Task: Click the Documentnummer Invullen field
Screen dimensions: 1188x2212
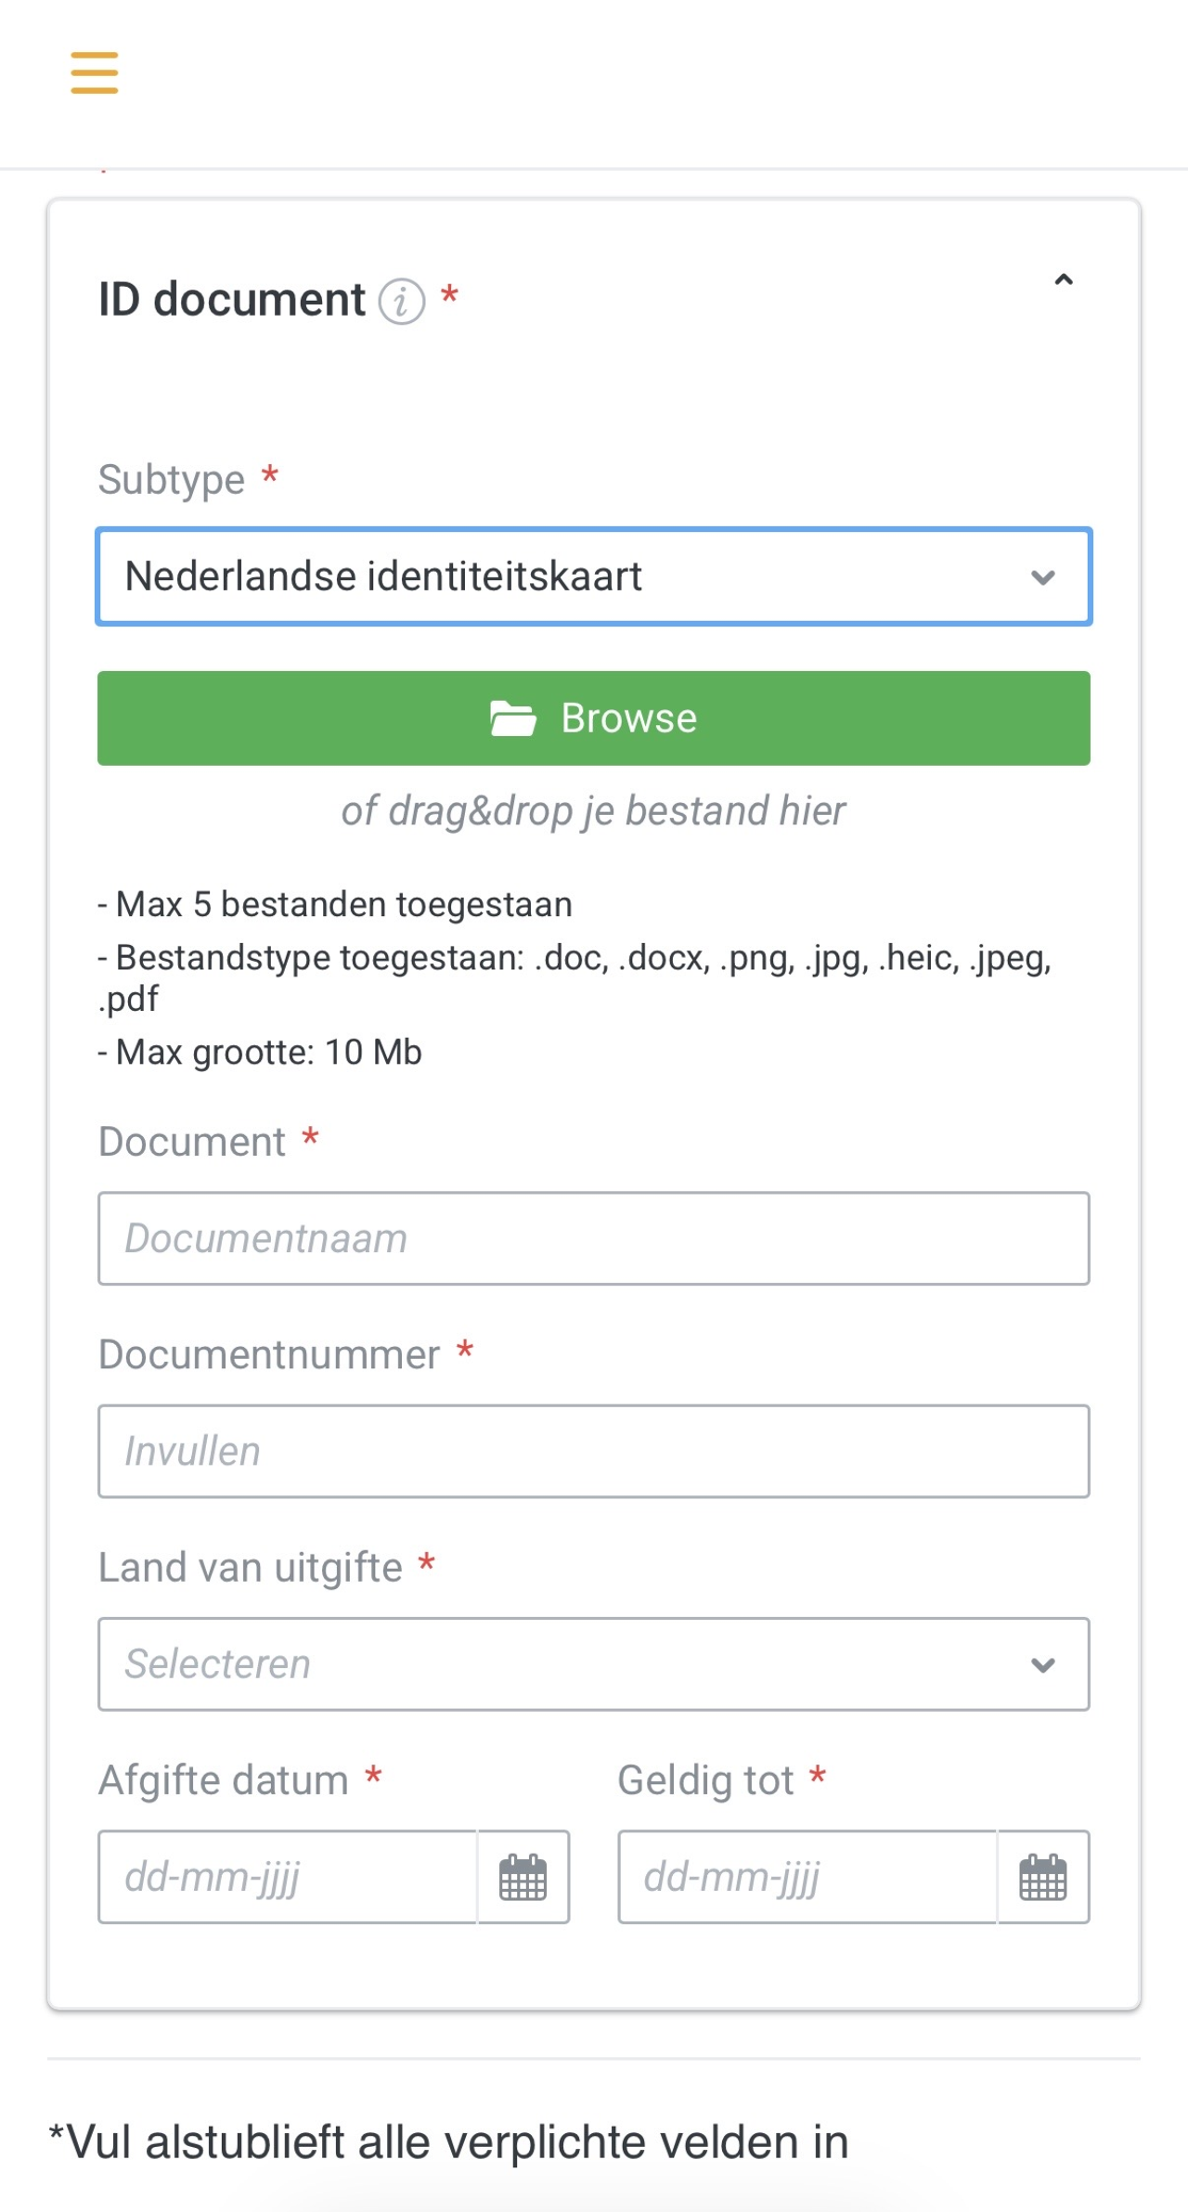Action: pos(594,1451)
